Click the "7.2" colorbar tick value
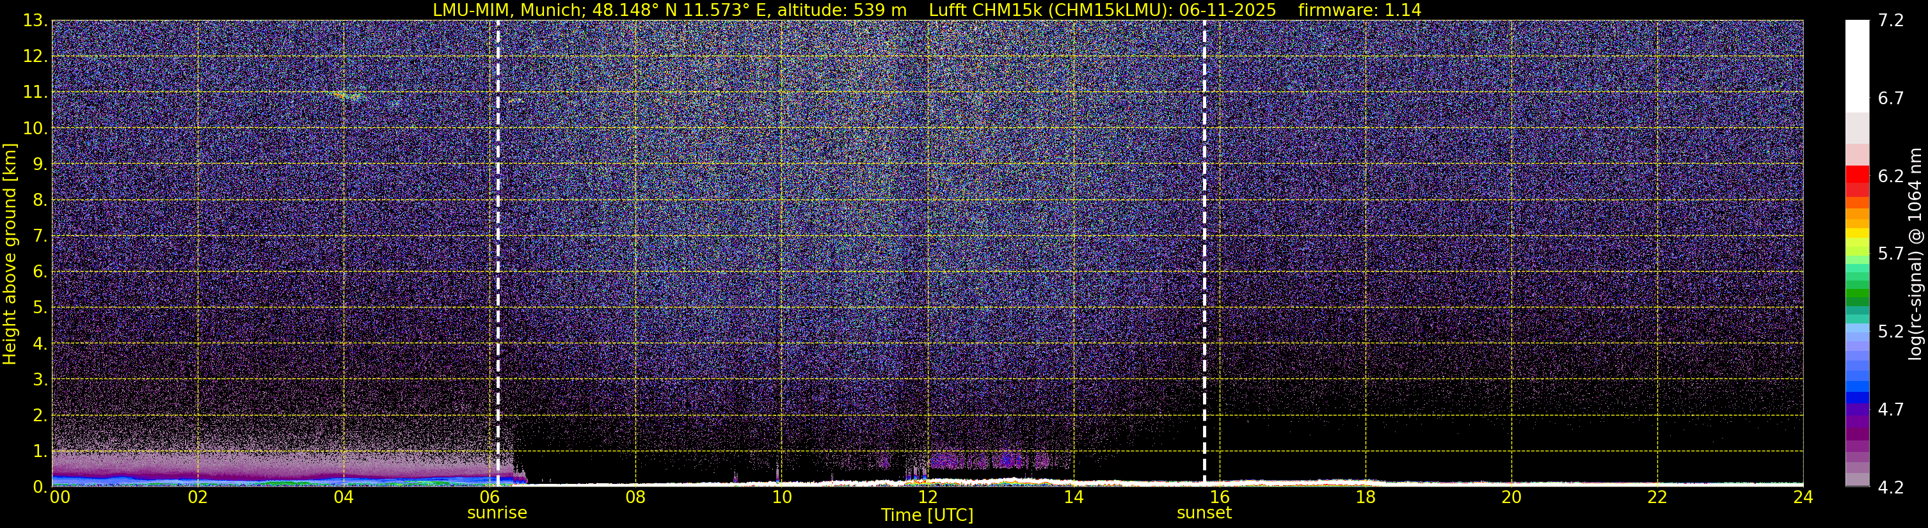This screenshot has width=1928, height=528. click(x=1891, y=21)
